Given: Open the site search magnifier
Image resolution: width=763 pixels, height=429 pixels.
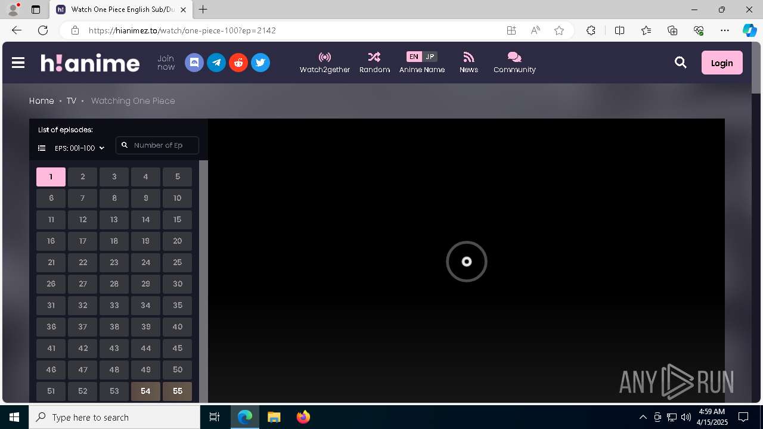Looking at the screenshot, I should (680, 63).
